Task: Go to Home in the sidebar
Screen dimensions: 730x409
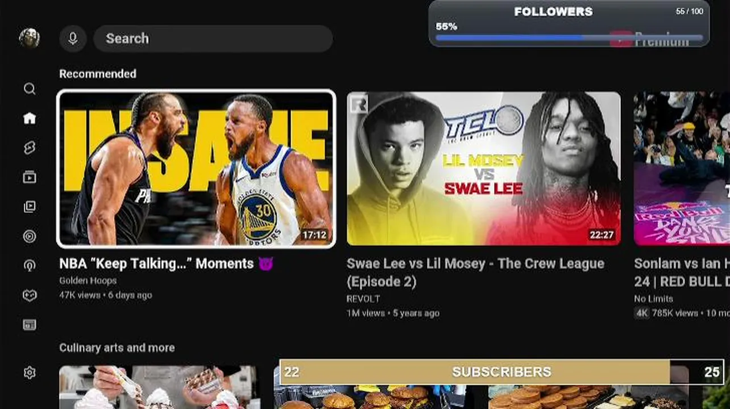Action: click(30, 118)
